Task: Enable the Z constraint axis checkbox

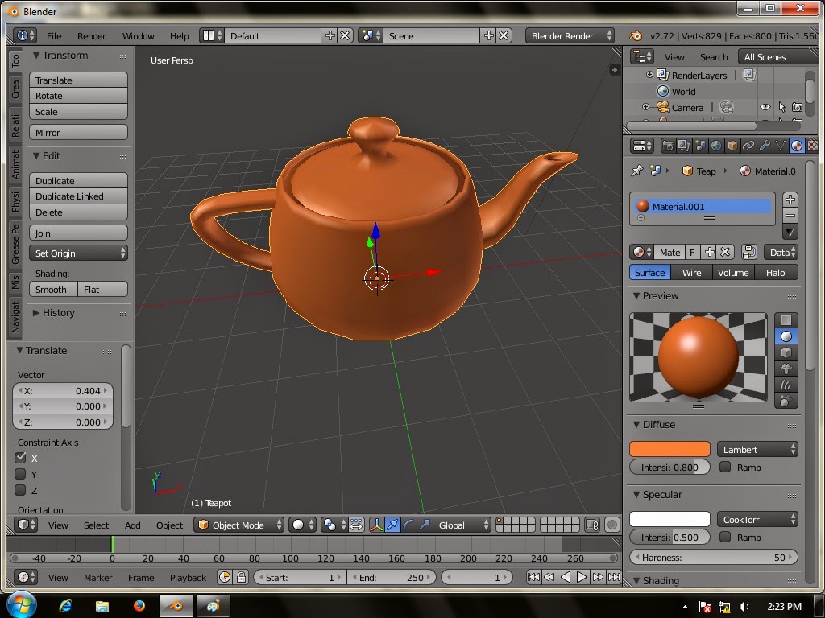Action: click(x=20, y=490)
